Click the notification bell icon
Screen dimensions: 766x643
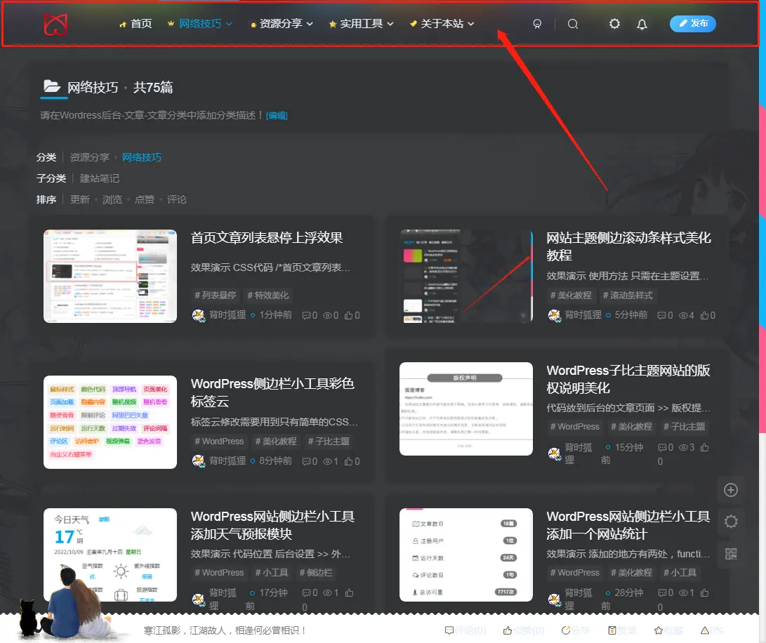tap(641, 23)
